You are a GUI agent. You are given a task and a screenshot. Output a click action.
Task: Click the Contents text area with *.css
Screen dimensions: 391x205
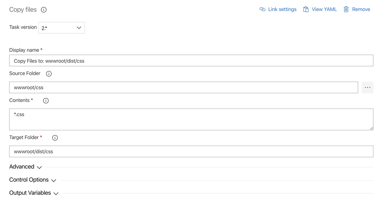(191, 119)
